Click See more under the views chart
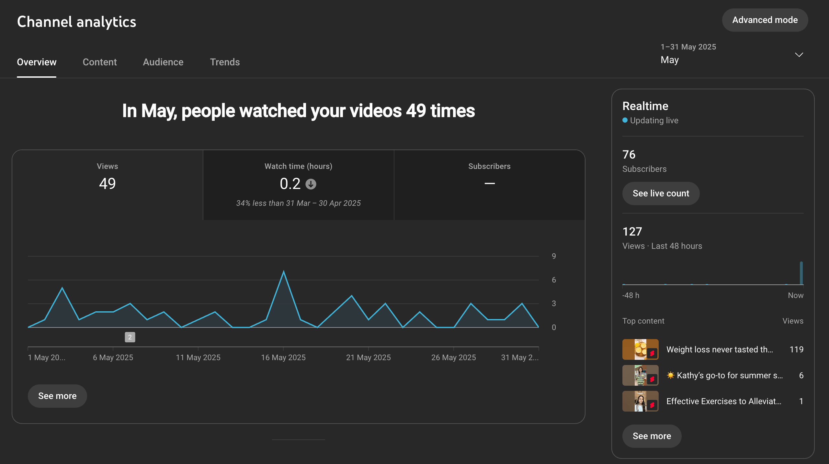This screenshot has width=829, height=464. [x=57, y=396]
